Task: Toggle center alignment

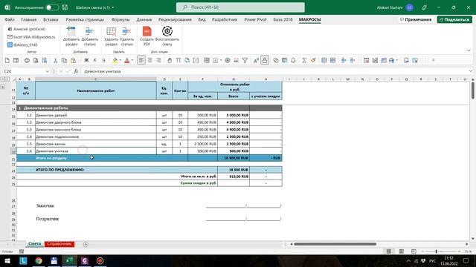Action: 150,61
